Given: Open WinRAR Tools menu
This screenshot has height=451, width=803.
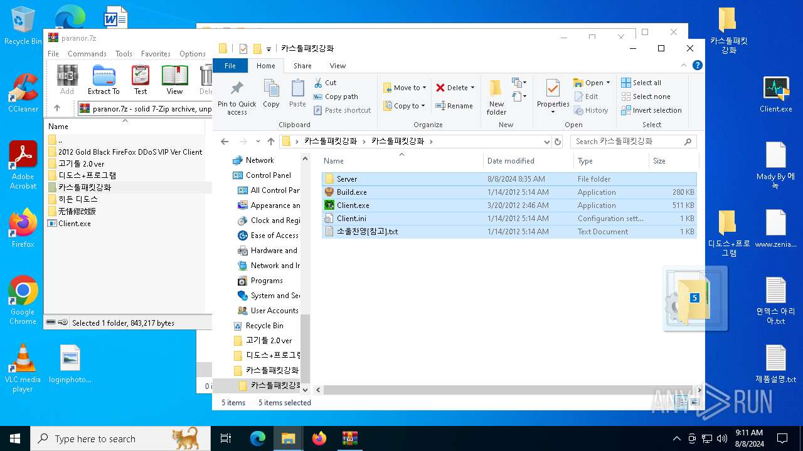Looking at the screenshot, I should tap(124, 54).
